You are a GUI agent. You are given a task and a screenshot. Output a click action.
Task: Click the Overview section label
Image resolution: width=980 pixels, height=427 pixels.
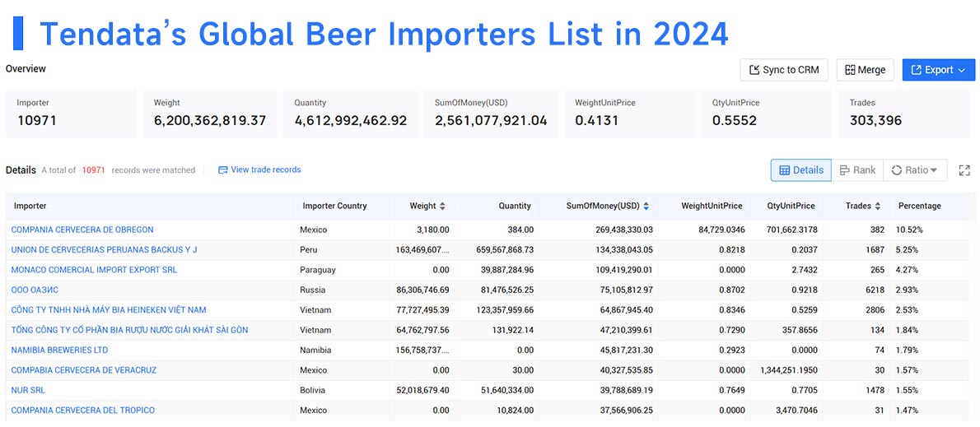tap(26, 68)
